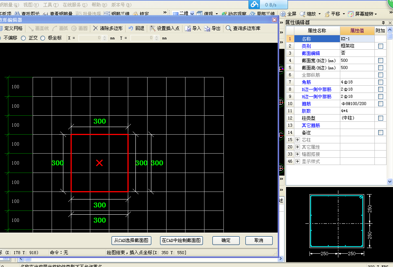Open the 俯视 dropdown arrow

(x=217, y=14)
